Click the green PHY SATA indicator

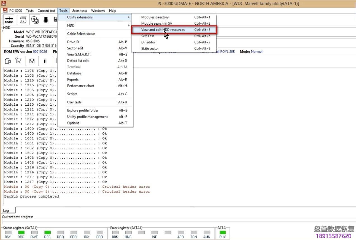tap(223, 232)
